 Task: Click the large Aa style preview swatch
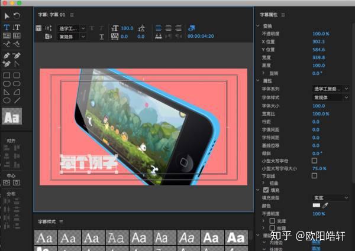[x=12, y=116]
